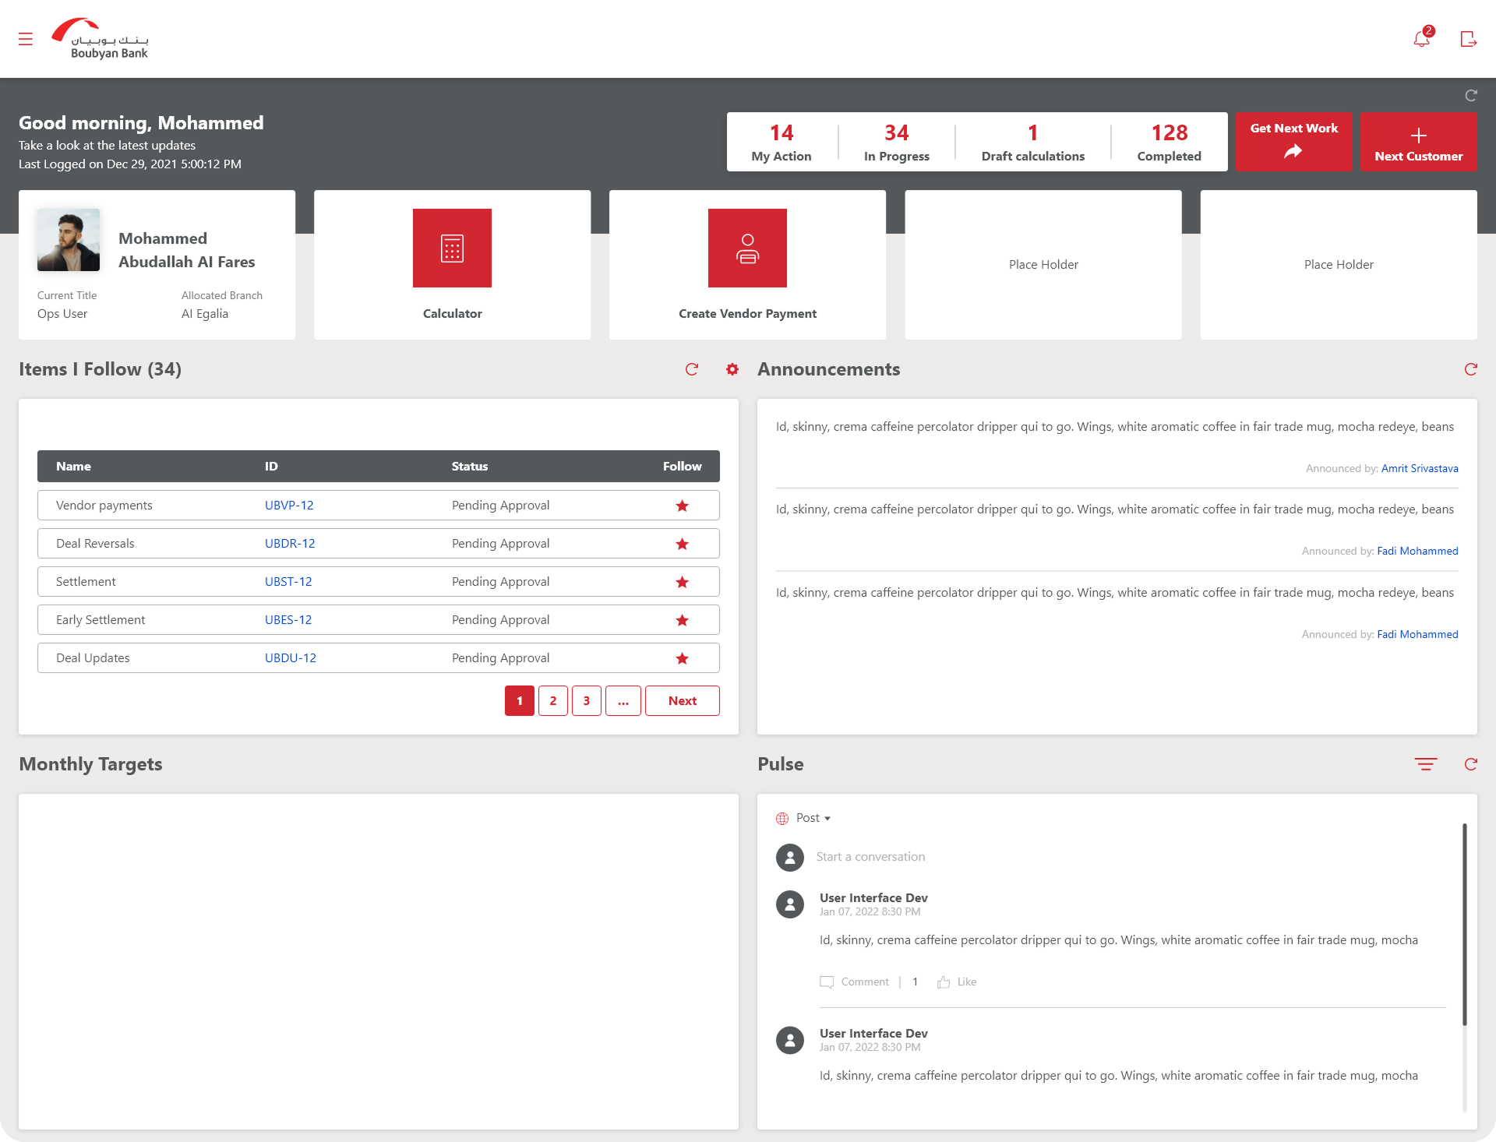1496x1142 pixels.
Task: Open the UBST-12 item link
Action: 288,582
